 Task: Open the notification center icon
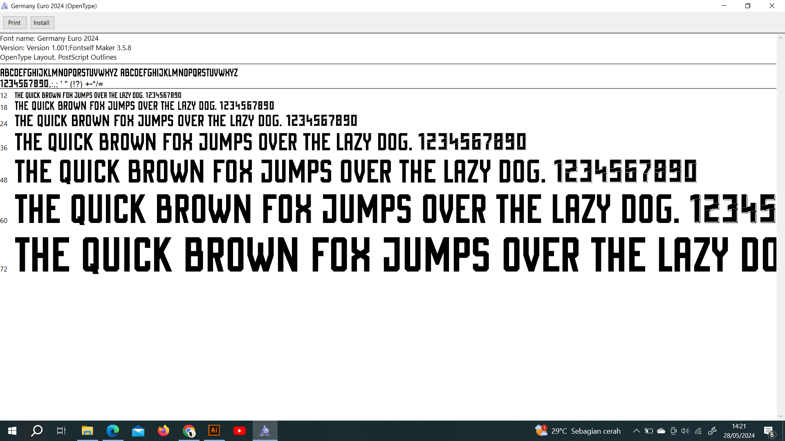(769, 431)
